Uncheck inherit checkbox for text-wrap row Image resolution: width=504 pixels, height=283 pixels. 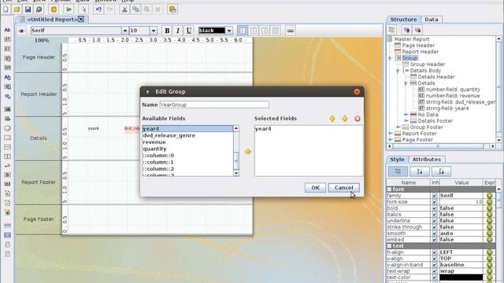(x=435, y=271)
